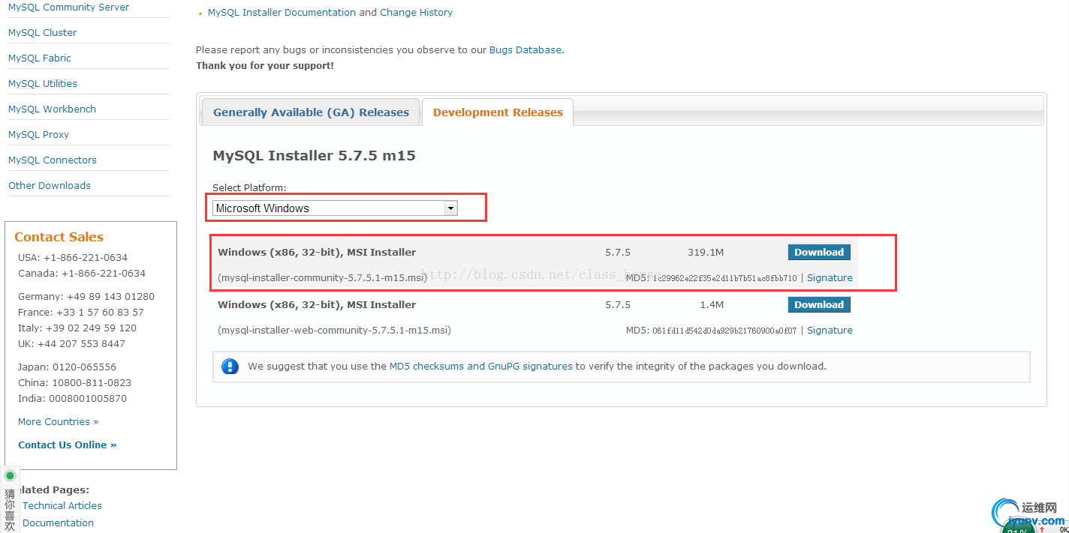The width and height of the screenshot is (1069, 533).
Task: Click the green circle widget icon
Action: tap(10, 475)
